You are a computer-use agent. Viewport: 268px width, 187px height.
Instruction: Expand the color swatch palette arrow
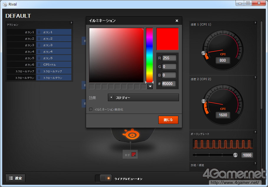pyautogui.click(x=150, y=87)
